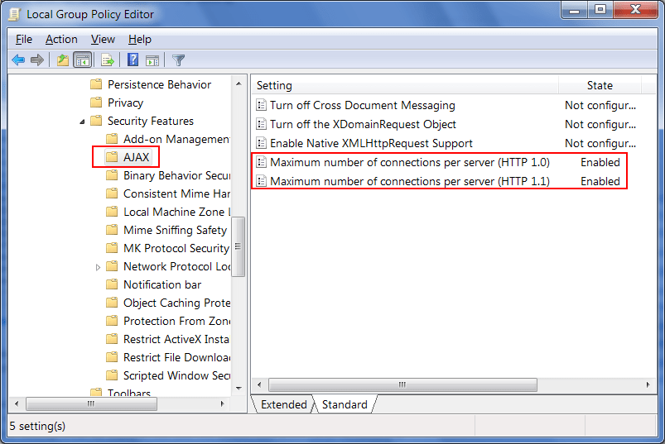Viewport: 665px width, 444px height.
Task: Click policy icon for Turn off Cross Document Messaging
Action: (261, 105)
